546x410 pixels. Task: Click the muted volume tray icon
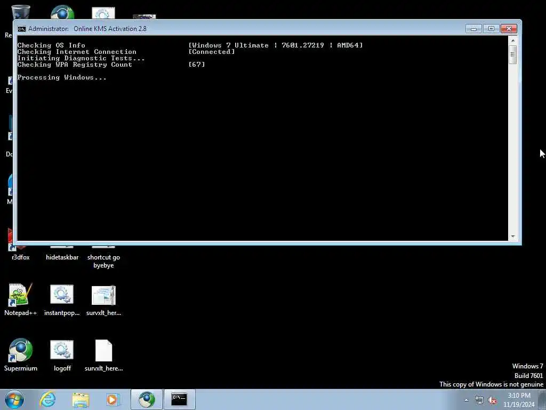(492, 400)
